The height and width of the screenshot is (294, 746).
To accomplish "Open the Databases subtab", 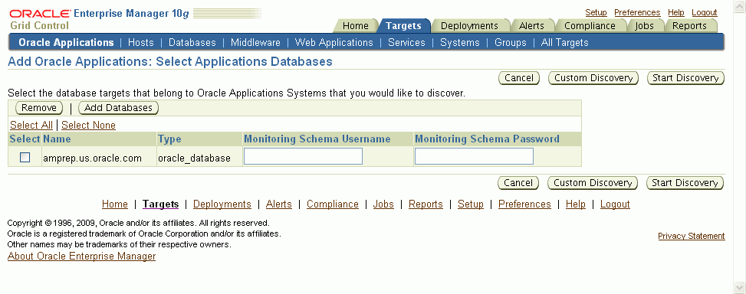I will pos(192,42).
